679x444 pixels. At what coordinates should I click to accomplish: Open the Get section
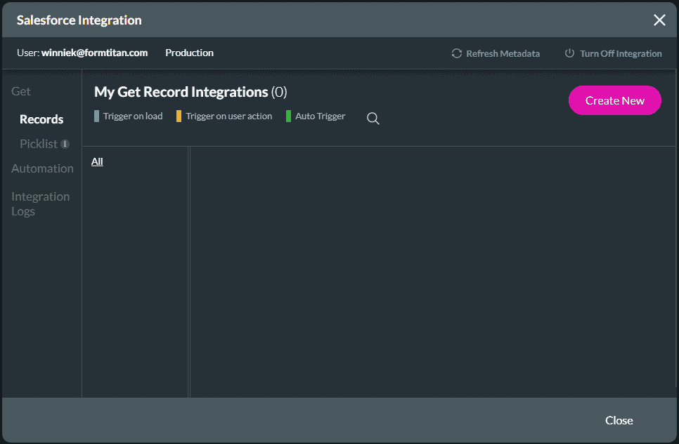point(20,91)
